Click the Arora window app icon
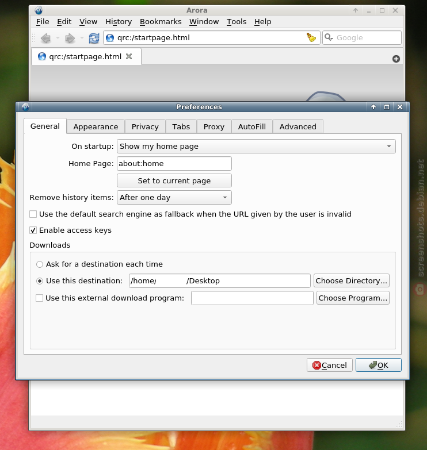427x450 pixels. click(39, 10)
